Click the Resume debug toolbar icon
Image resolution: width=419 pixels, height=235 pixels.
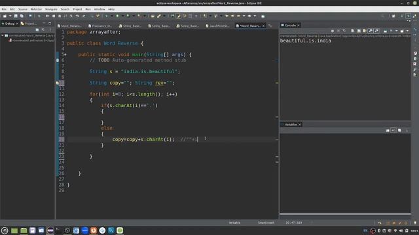point(48,16)
